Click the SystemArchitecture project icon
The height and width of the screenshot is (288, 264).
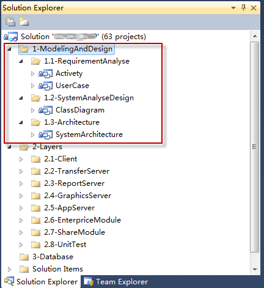[46, 135]
